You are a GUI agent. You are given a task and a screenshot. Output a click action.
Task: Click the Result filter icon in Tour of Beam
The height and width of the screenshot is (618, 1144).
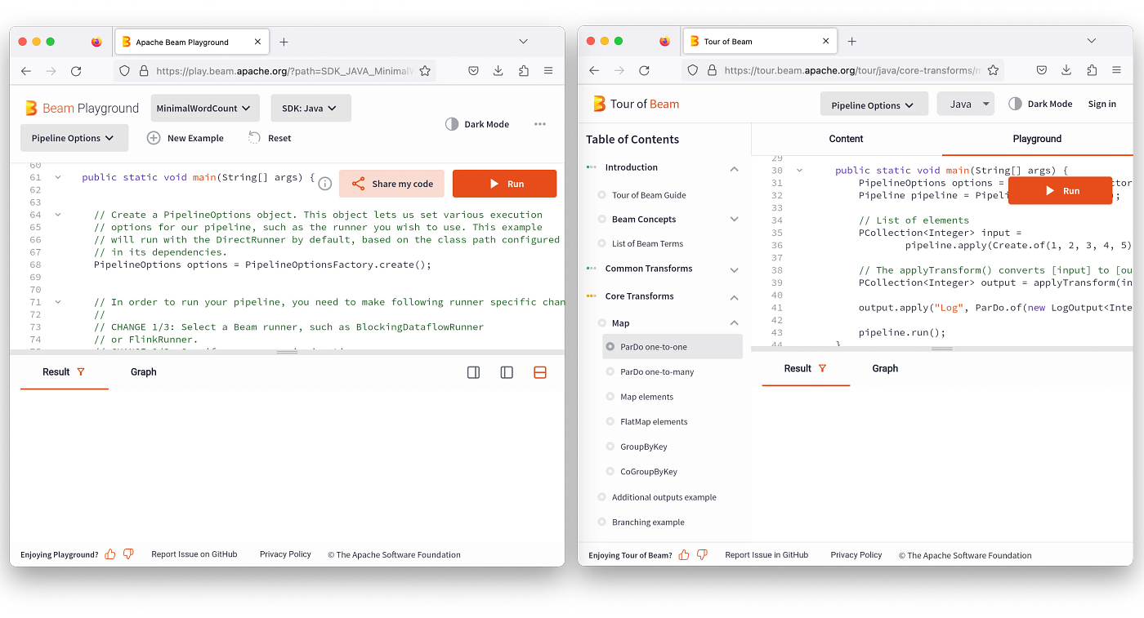(x=822, y=368)
